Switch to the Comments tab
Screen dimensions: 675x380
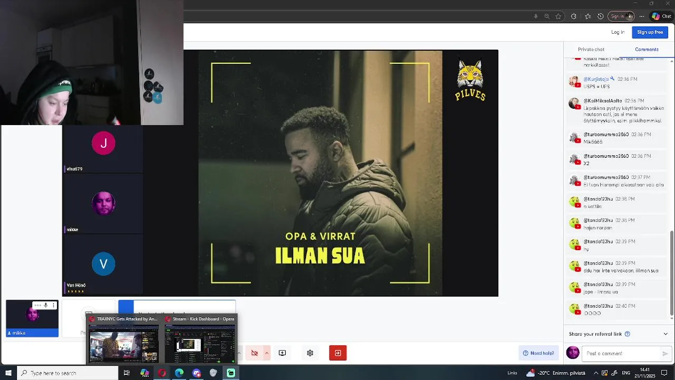click(647, 49)
